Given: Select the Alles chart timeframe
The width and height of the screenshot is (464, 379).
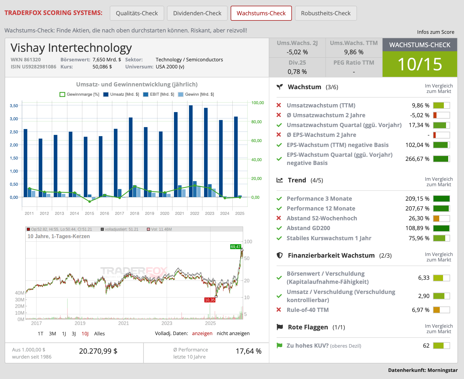Looking at the screenshot, I should click(x=99, y=334).
